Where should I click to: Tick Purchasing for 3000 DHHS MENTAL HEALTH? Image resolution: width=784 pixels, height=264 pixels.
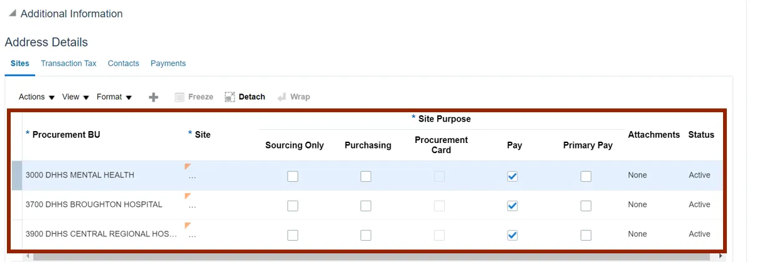click(x=366, y=176)
